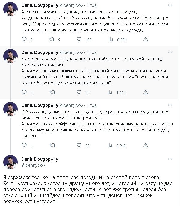Reply to tweet about атаки на энергетику

coord(25,146)
